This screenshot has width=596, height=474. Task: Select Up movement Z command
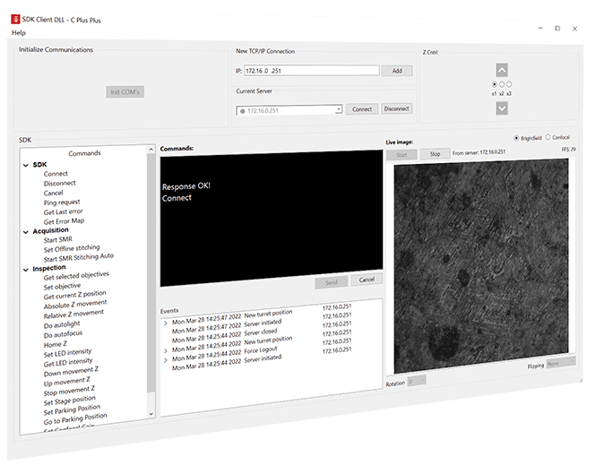click(67, 381)
